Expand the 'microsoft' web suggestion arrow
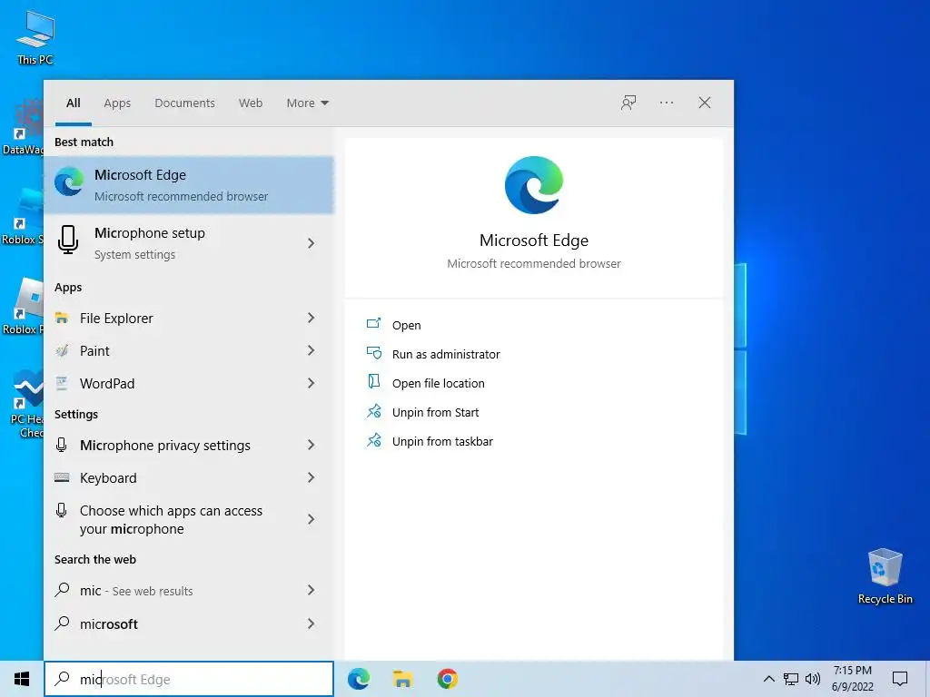 pos(311,623)
